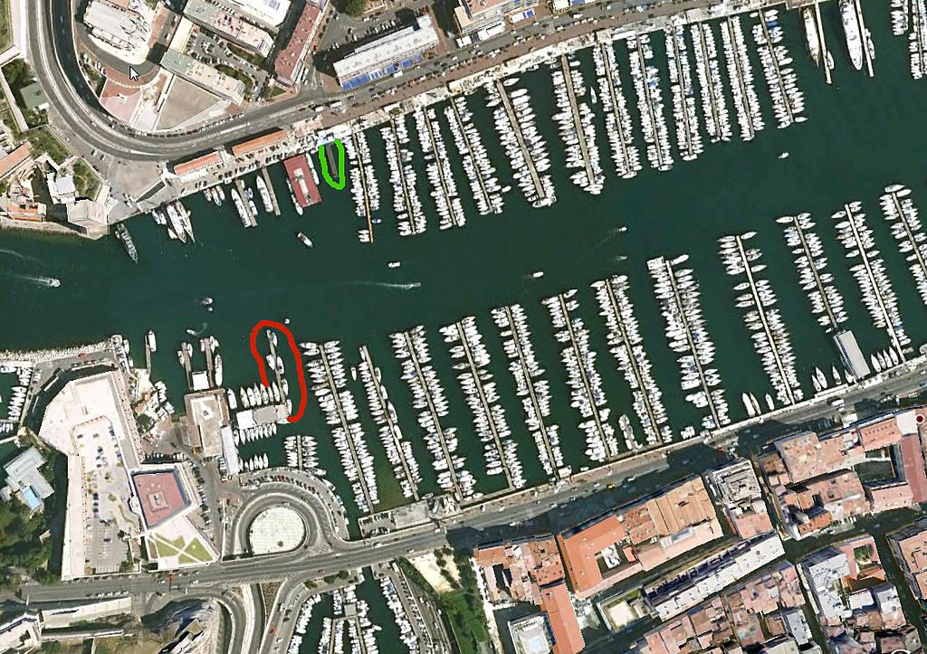Image resolution: width=927 pixels, height=654 pixels.
Task: Click the green-outlined dock area
Action: point(332,165)
